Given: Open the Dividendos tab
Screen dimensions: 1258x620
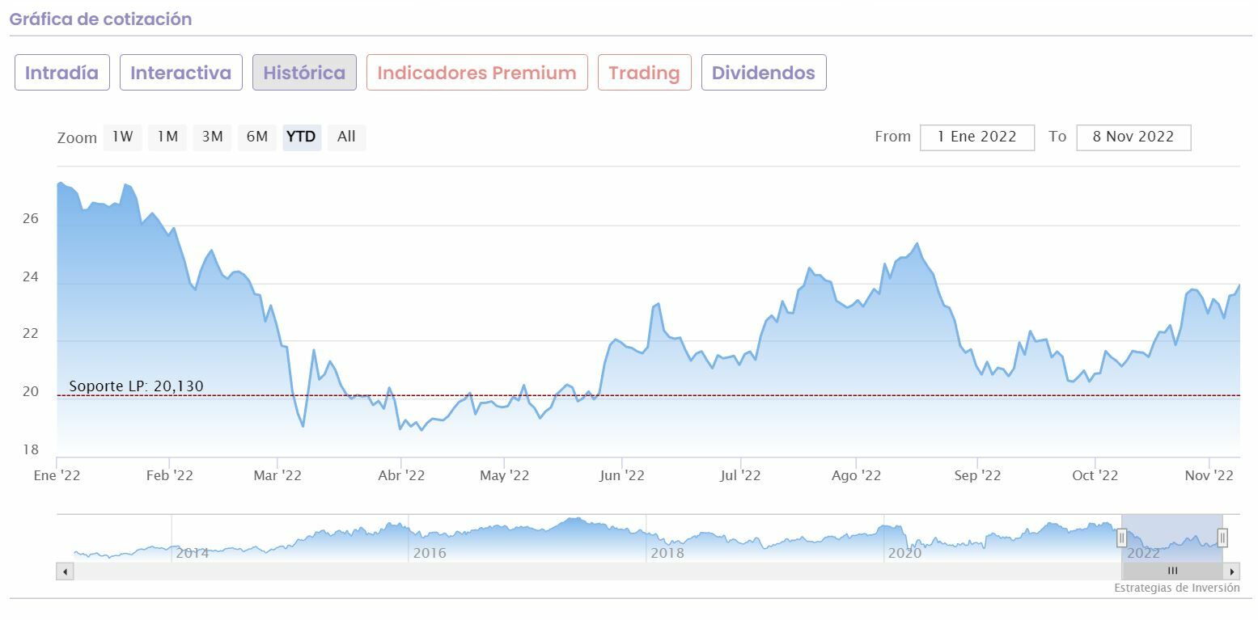Looking at the screenshot, I should coord(763,73).
